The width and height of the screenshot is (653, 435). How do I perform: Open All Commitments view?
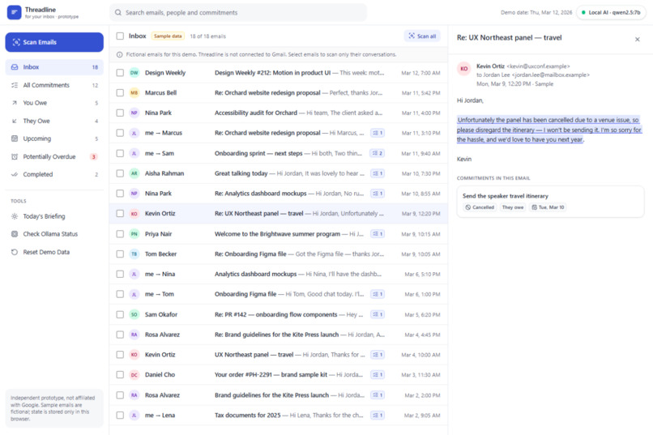(54, 85)
